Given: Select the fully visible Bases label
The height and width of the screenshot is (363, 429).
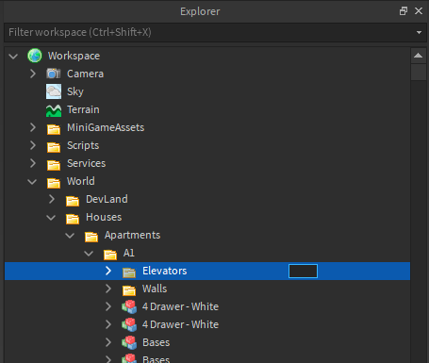Looking at the screenshot, I should pyautogui.click(x=157, y=342).
